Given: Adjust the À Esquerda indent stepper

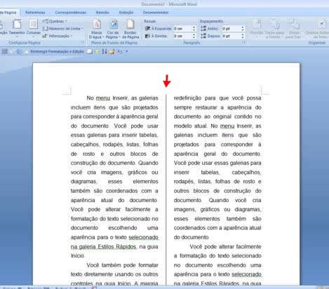Looking at the screenshot, I should pos(194,29).
